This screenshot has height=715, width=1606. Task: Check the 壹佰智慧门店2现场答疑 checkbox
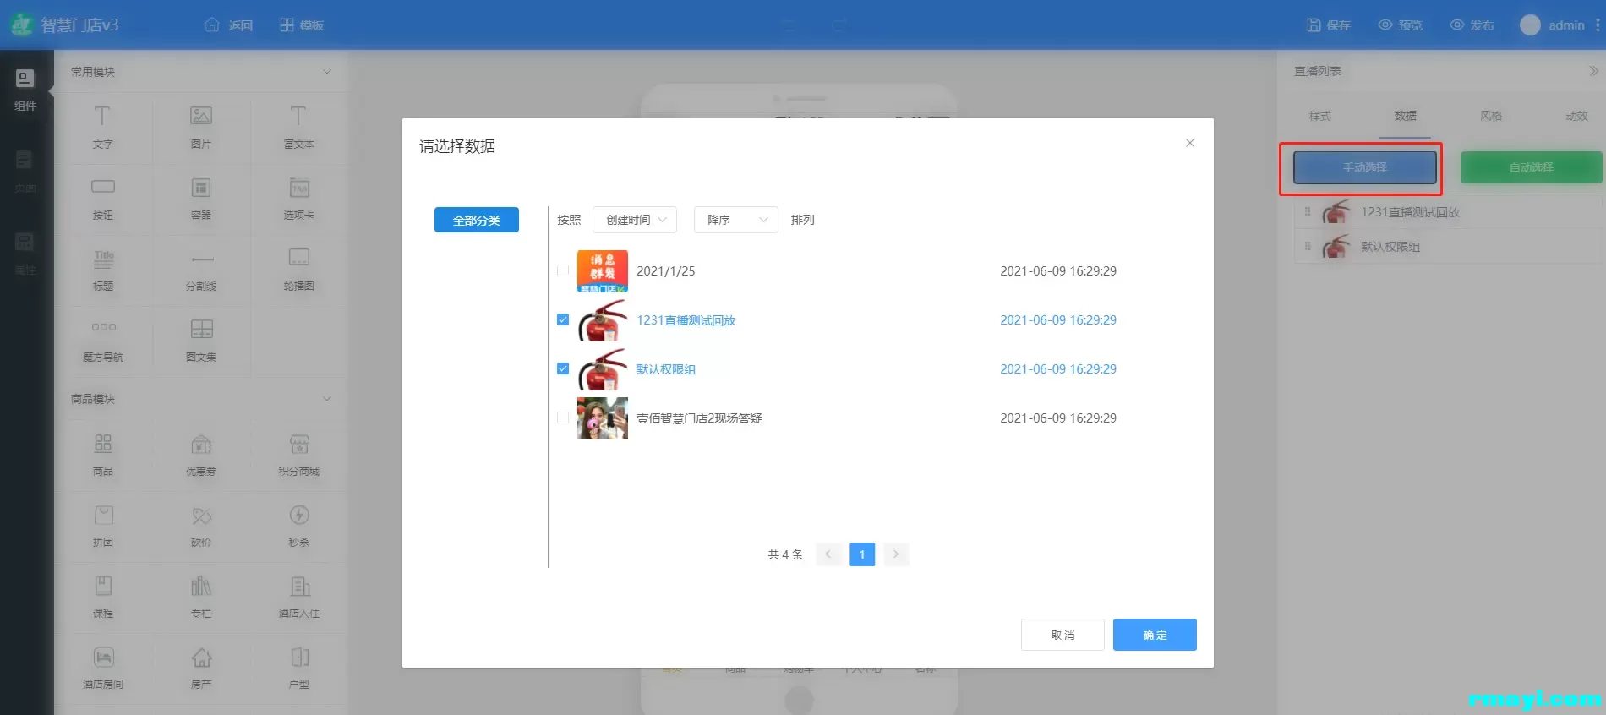click(x=563, y=418)
